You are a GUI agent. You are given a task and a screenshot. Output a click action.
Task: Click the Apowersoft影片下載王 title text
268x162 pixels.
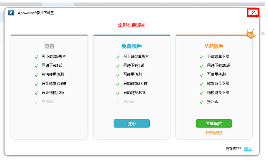[x=36, y=13]
